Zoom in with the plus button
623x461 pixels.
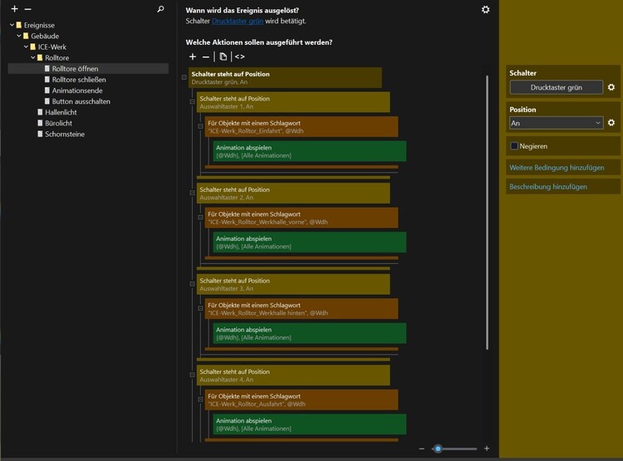pos(487,449)
